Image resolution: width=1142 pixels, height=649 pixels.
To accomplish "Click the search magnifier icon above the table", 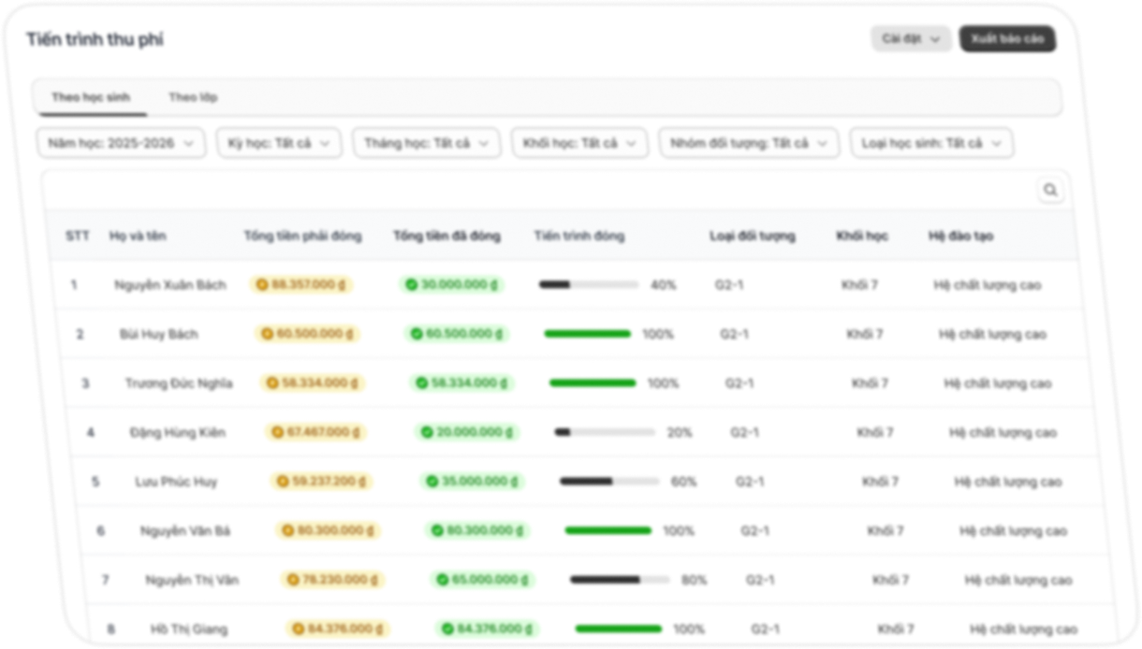I will 1050,191.
